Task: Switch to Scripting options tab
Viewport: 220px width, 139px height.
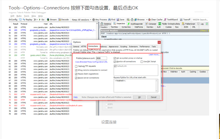Action: (124, 47)
